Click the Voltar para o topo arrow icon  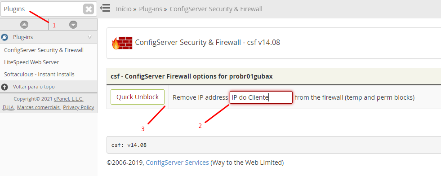click(4, 87)
